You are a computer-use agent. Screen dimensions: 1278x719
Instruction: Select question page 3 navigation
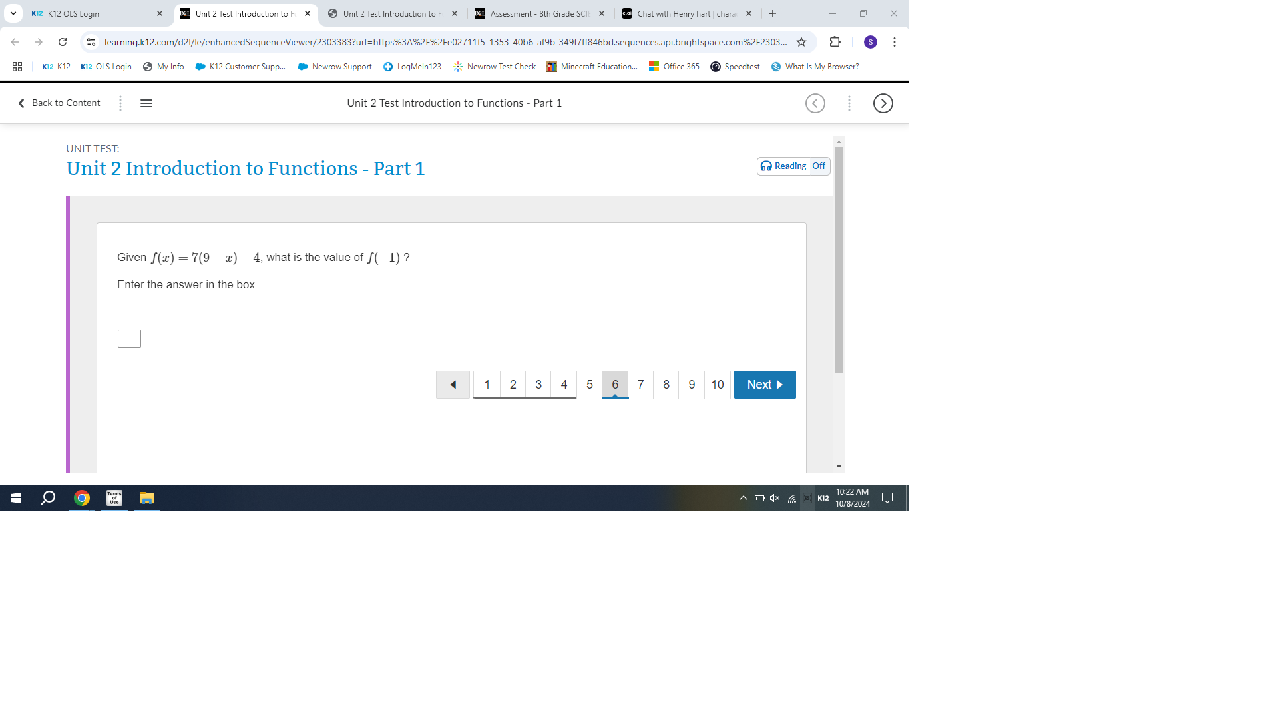coord(539,385)
